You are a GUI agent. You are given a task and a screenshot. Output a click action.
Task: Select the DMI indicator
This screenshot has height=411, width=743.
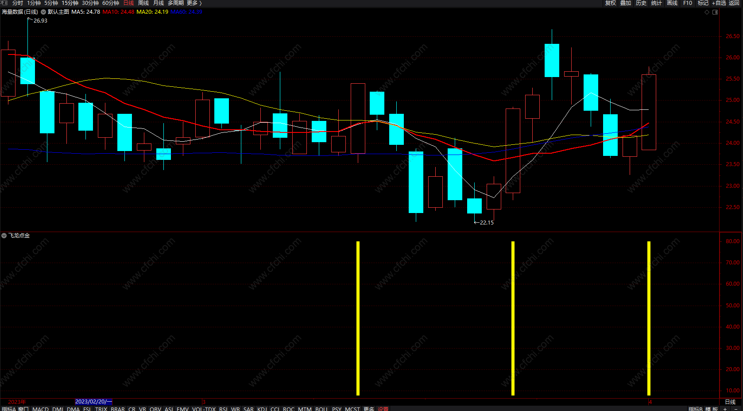point(58,409)
